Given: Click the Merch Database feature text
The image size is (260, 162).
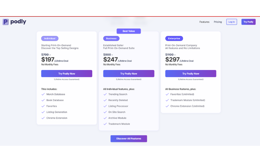Looking at the screenshot, I should [56, 94].
